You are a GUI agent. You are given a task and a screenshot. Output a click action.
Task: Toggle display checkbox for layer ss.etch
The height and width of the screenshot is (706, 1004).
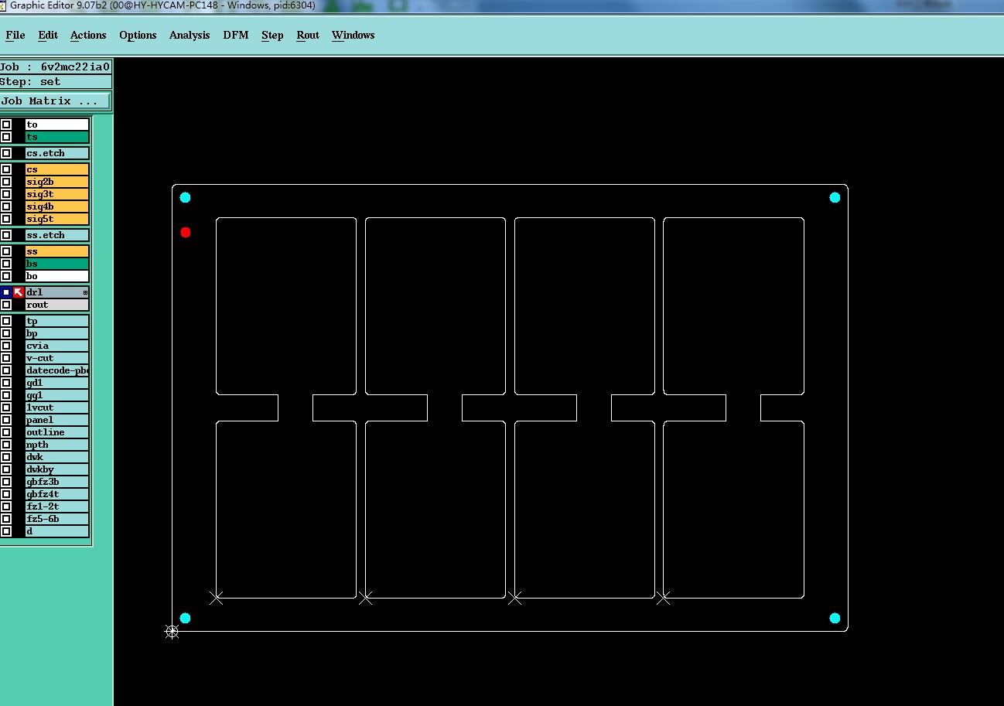(6, 235)
